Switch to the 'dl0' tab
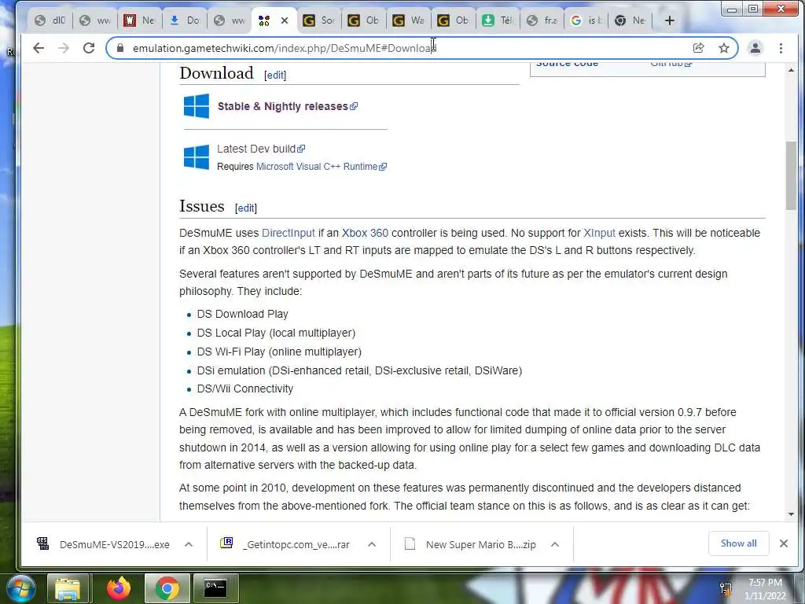 point(50,20)
